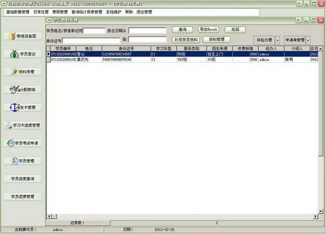Click the vertical scrollbar thumb of the table
Image resolution: width=326 pixels, height=234 pixels.
coord(321,104)
